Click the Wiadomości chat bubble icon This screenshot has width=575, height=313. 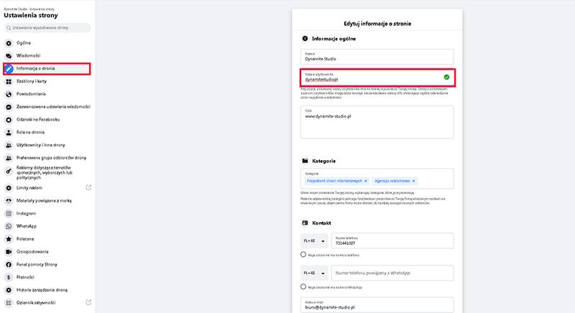click(x=9, y=55)
